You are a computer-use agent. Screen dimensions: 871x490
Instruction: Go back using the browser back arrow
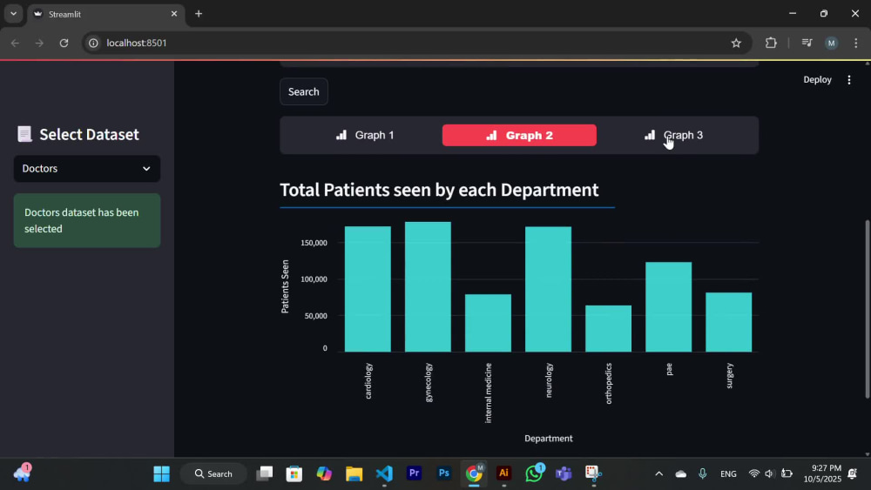coord(15,43)
